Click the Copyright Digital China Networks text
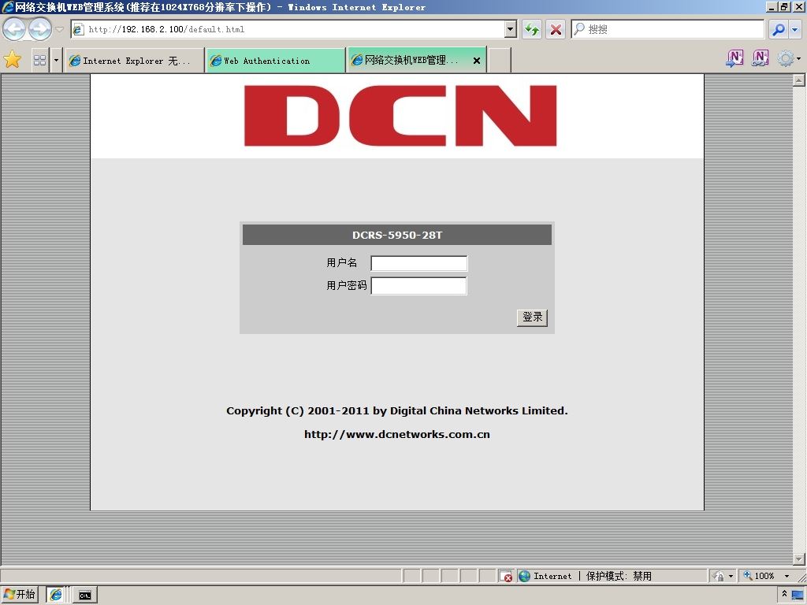807x605 pixels. (x=397, y=410)
